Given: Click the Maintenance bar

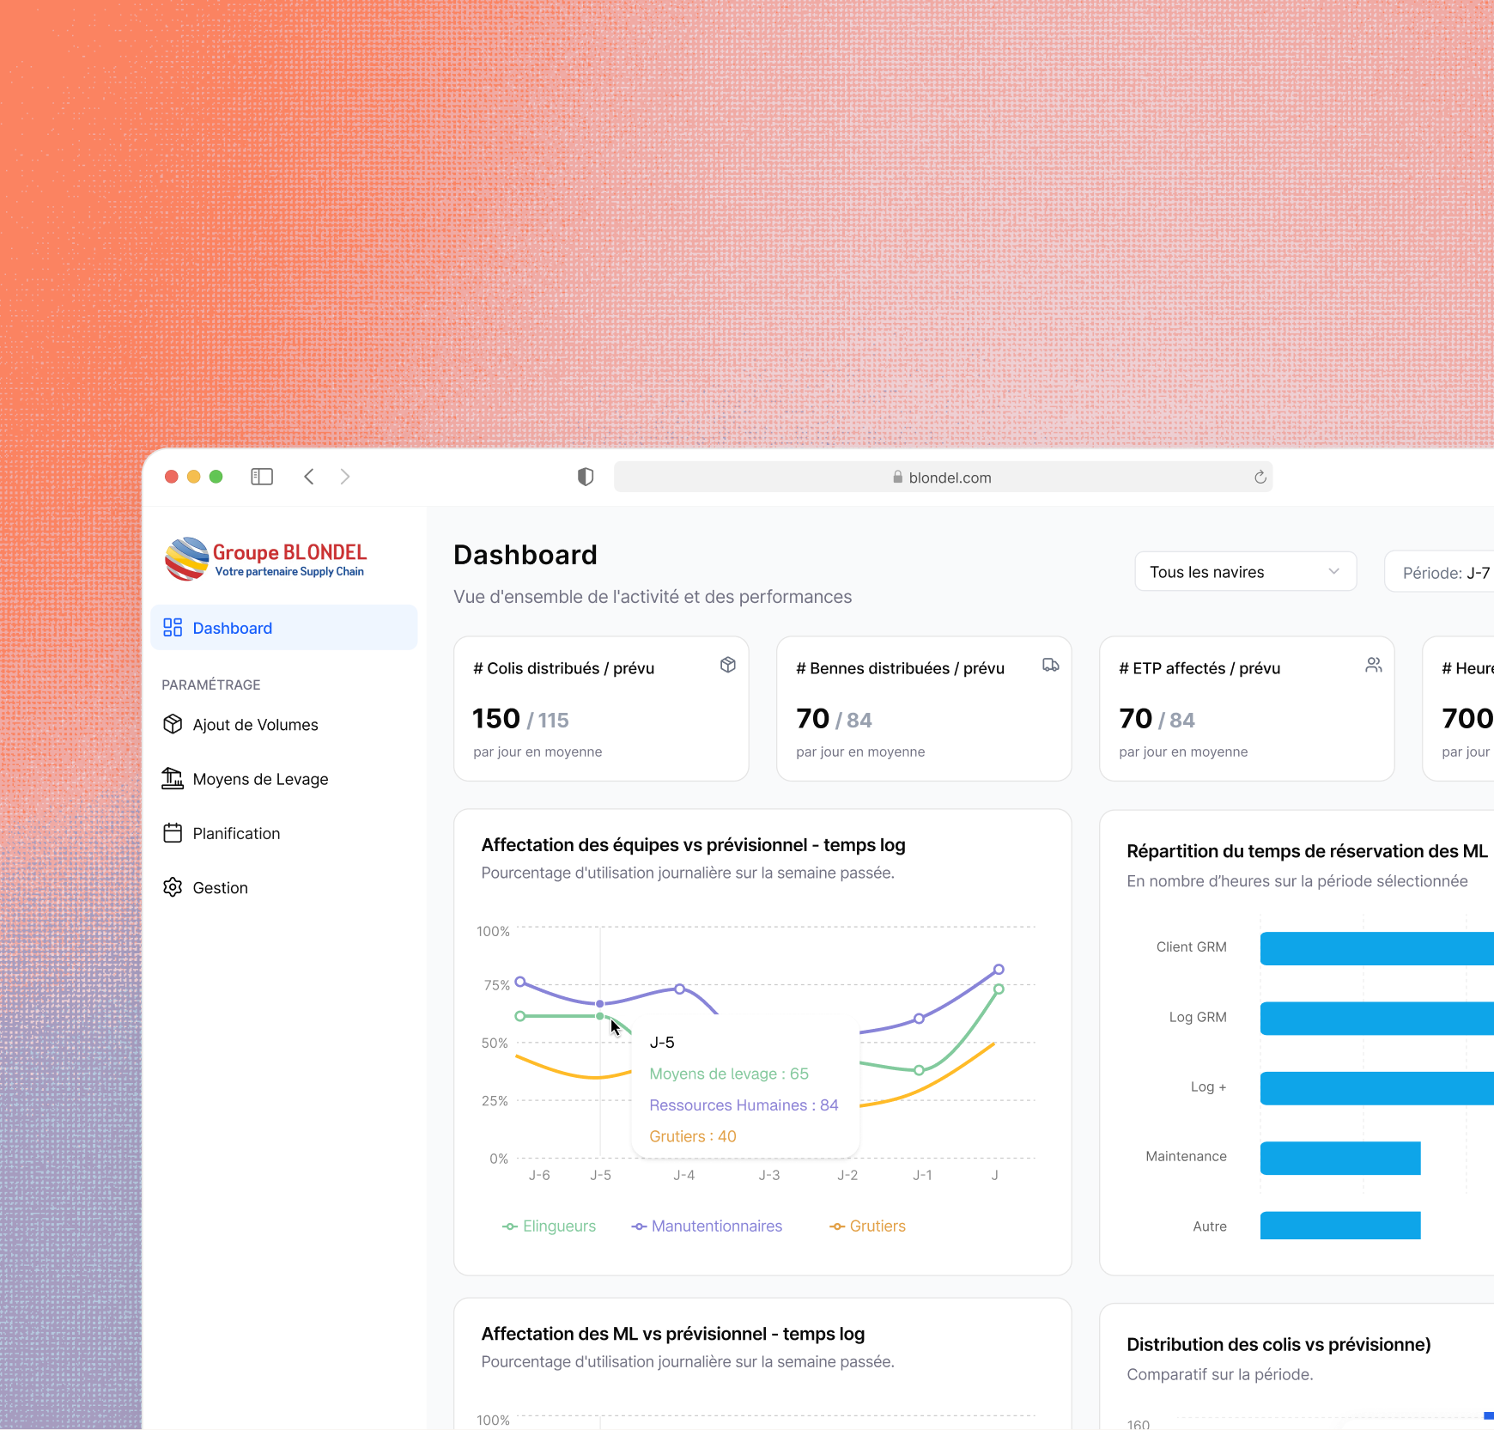Looking at the screenshot, I should click(x=1340, y=1158).
